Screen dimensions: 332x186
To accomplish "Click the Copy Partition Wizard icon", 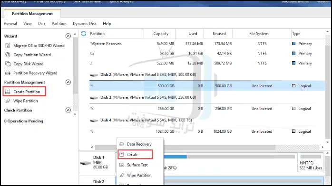I will (8, 55).
